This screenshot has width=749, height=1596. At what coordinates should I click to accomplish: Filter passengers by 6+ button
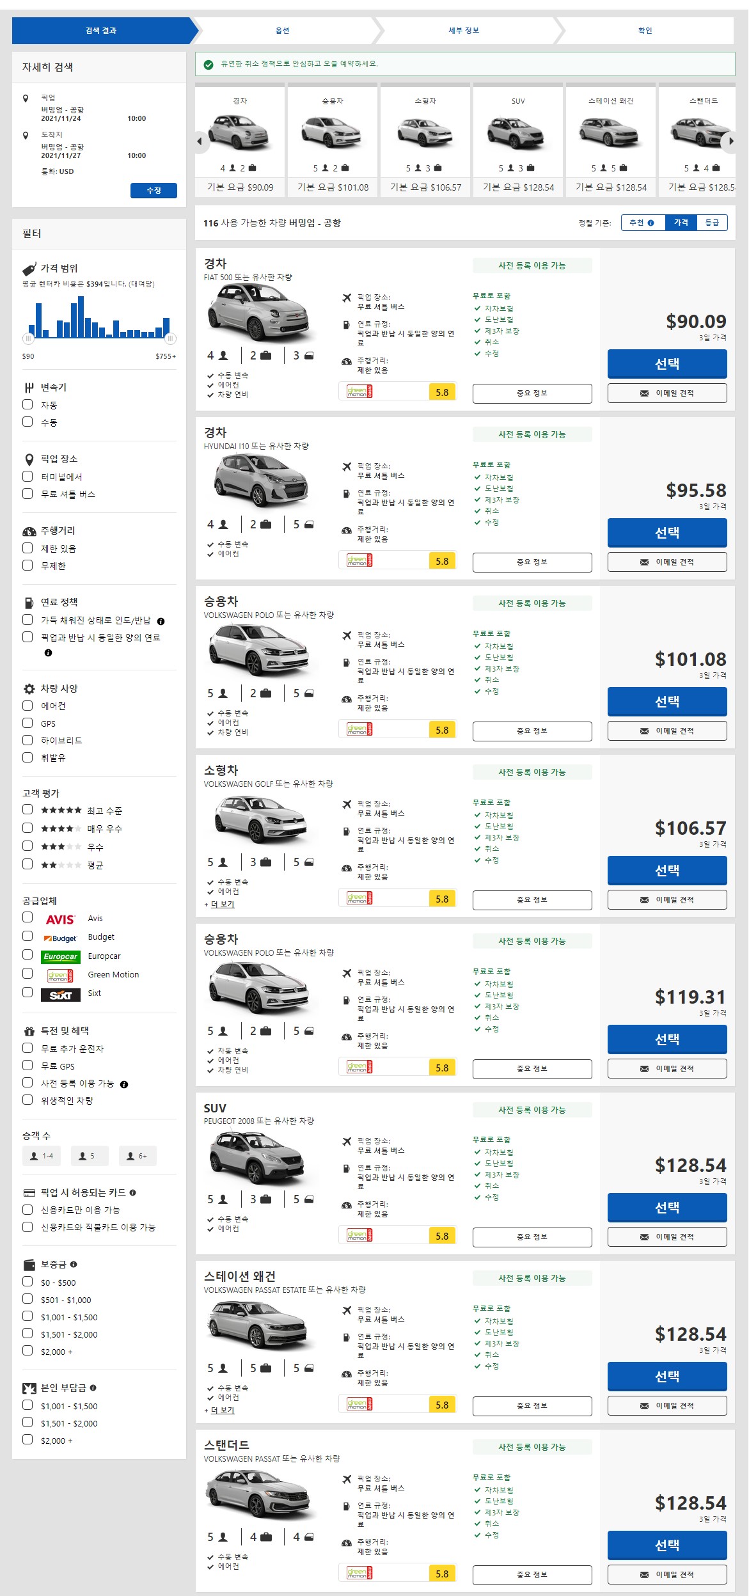pos(138,1156)
